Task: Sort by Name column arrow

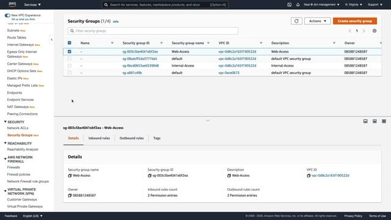Action: 112,43
